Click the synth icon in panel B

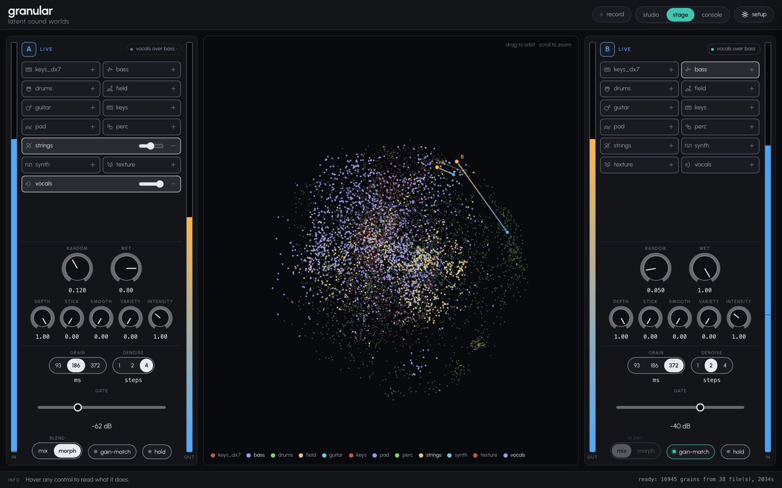[688, 146]
